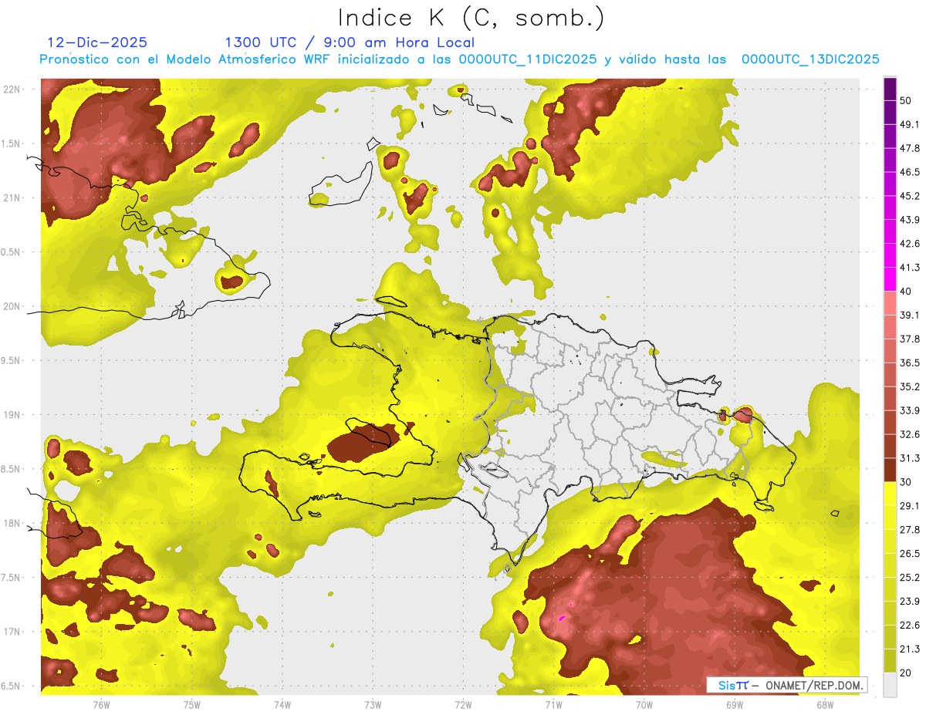Click the "Pronostico con el Modelo Atmosferico WRF" line

click(x=459, y=59)
